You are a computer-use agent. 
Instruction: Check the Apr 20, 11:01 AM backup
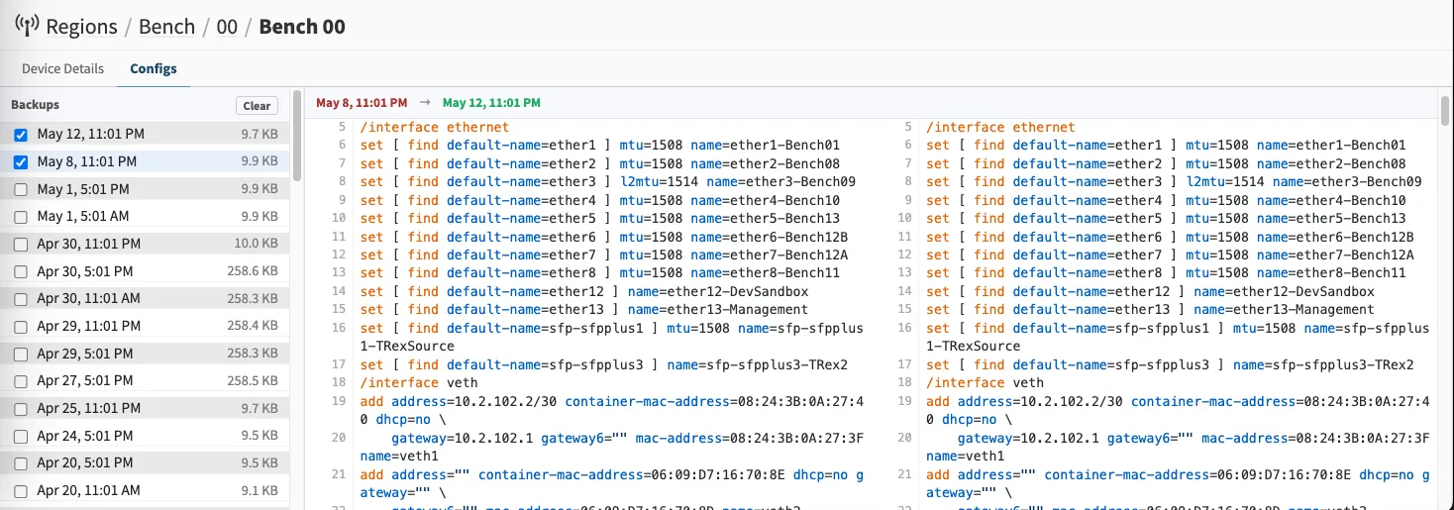point(21,490)
